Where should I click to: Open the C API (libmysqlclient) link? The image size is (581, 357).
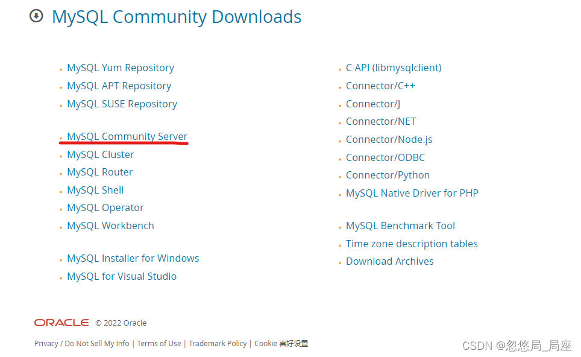click(394, 68)
